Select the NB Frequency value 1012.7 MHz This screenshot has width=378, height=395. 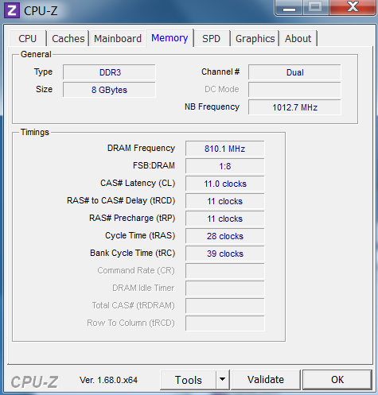(x=294, y=107)
